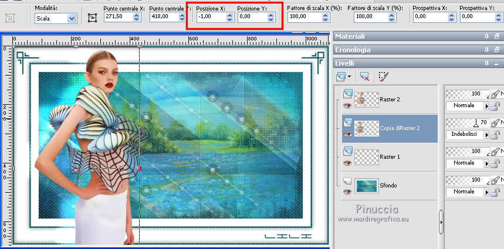The image size is (504, 249).
Task: Click the center pivot point icon
Action: coord(92,18)
